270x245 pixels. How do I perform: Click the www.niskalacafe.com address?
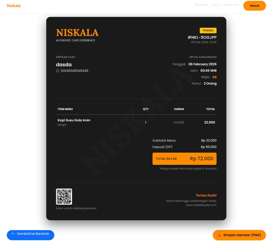(201, 205)
